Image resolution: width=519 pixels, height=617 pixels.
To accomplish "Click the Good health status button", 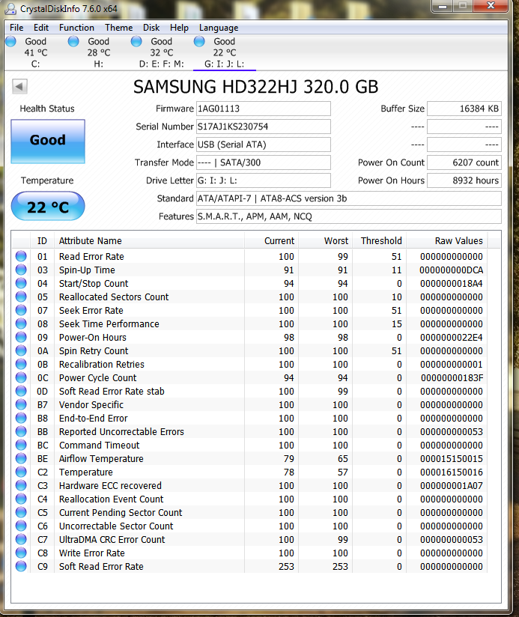I will pyautogui.click(x=48, y=142).
